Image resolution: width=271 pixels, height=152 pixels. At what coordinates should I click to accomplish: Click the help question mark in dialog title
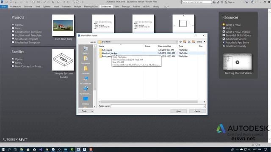[196, 35]
